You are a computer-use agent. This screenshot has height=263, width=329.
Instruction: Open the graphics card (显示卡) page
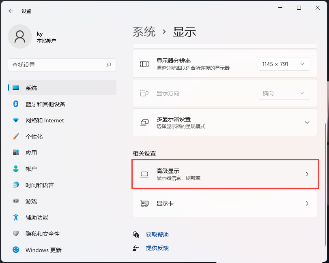pos(225,203)
